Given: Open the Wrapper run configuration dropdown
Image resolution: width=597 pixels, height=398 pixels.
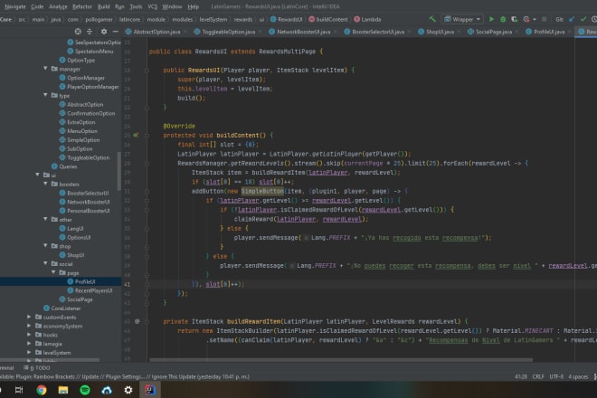Looking at the screenshot, I should [x=461, y=18].
